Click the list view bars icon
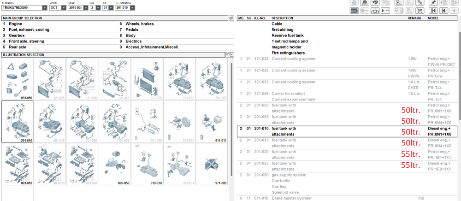The height and width of the screenshot is (201, 461). (354, 11)
